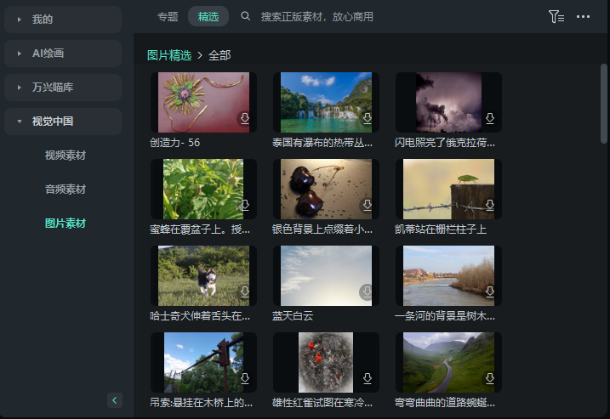Image resolution: width=610 pixels, height=419 pixels.
Task: Download the 一条河的背景是树木 image
Action: [x=490, y=292]
